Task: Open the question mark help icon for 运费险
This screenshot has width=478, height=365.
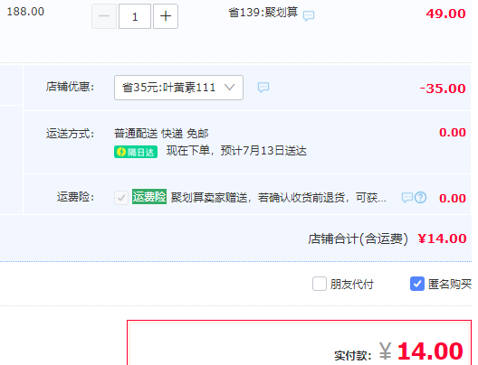Action: (421, 198)
